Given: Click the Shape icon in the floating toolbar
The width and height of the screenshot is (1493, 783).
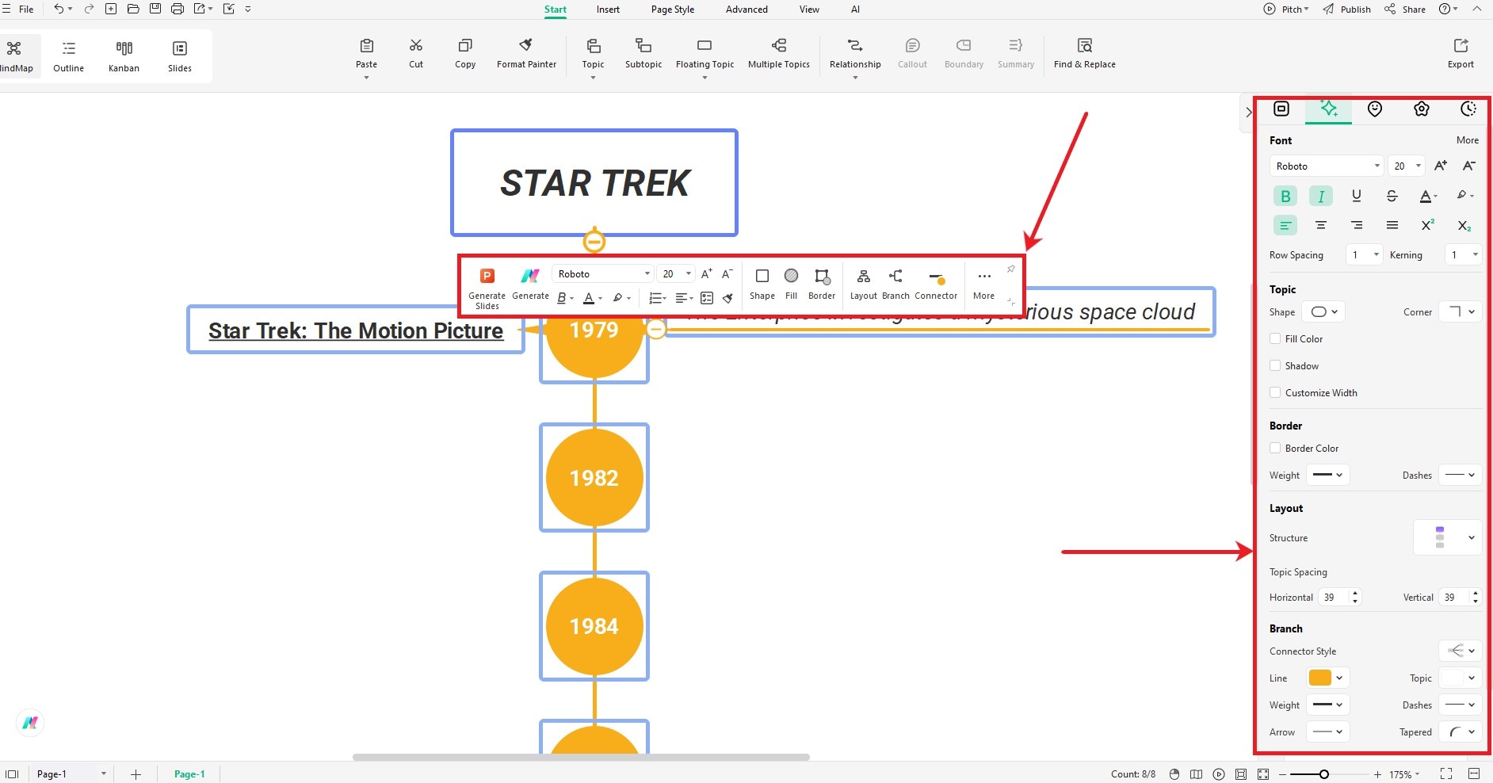Looking at the screenshot, I should tap(762, 276).
